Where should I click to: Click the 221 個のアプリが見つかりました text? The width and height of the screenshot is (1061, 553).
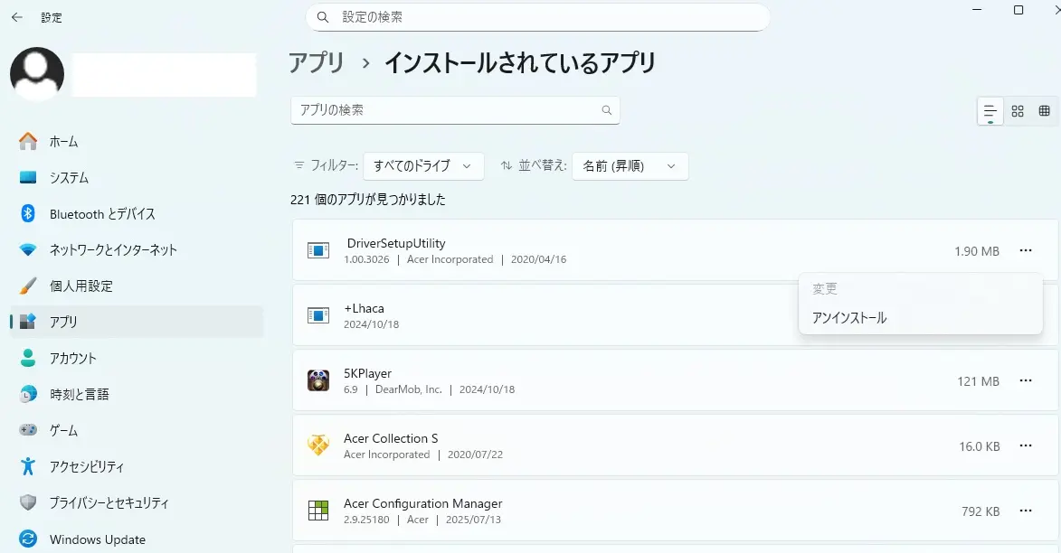point(368,200)
